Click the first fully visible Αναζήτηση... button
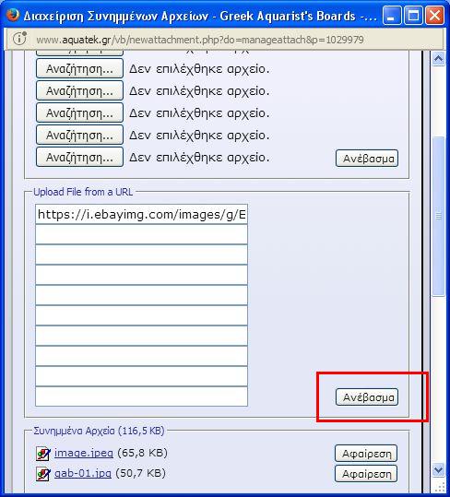The height and width of the screenshot is (497, 450). tap(79, 68)
